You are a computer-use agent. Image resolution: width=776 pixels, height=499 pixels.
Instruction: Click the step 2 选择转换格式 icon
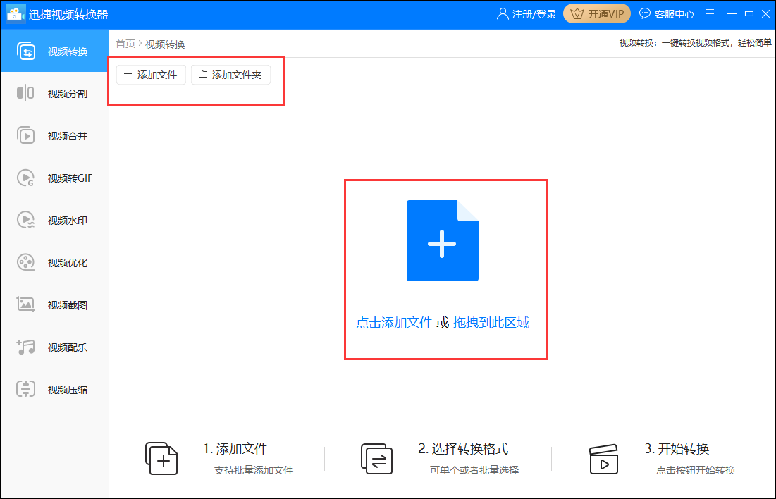click(x=376, y=458)
